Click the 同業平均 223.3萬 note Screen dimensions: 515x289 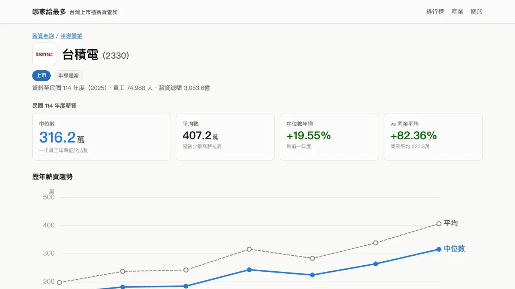pos(410,147)
